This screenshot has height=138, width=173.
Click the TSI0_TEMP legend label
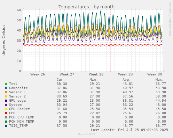tap(18, 126)
